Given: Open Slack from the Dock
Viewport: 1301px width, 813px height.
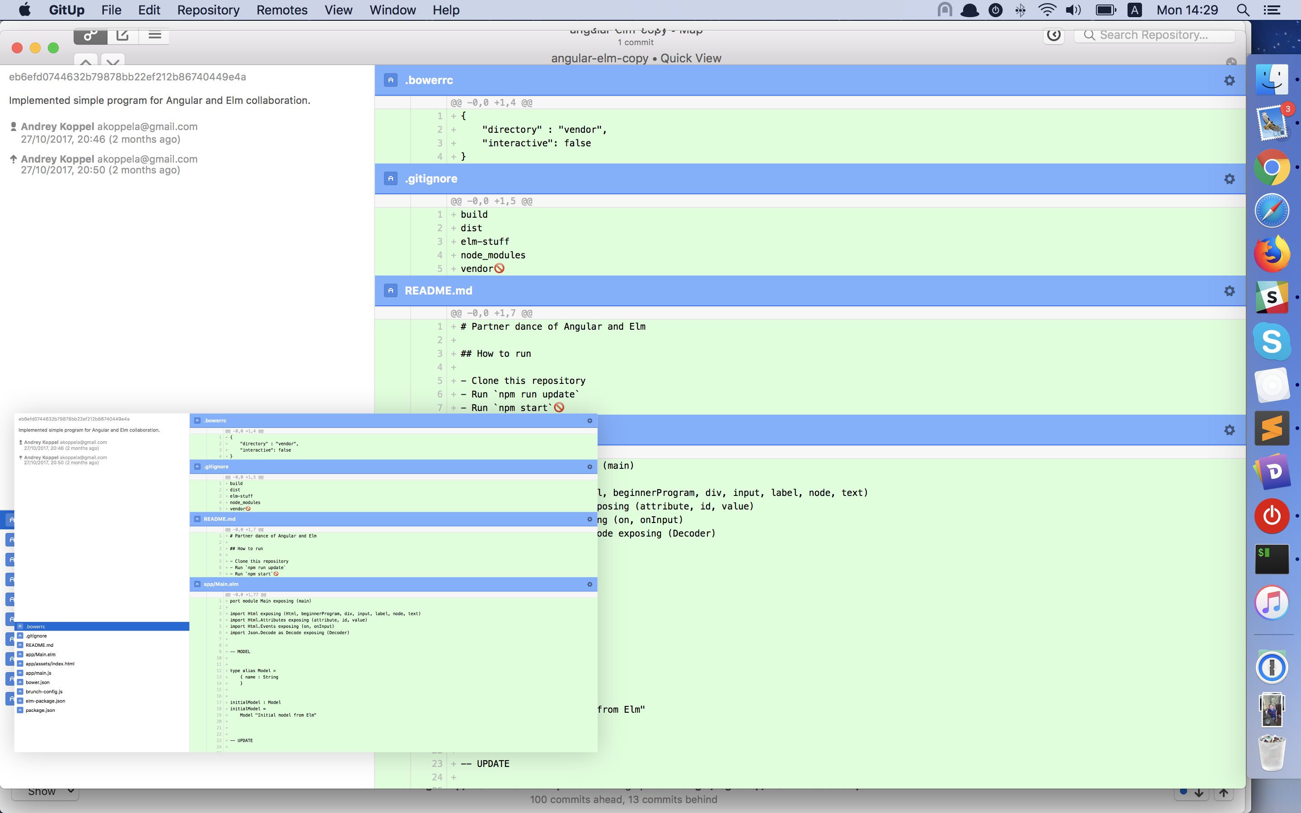Looking at the screenshot, I should [1272, 297].
